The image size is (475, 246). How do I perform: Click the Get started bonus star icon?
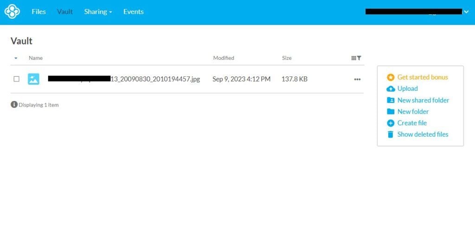391,77
